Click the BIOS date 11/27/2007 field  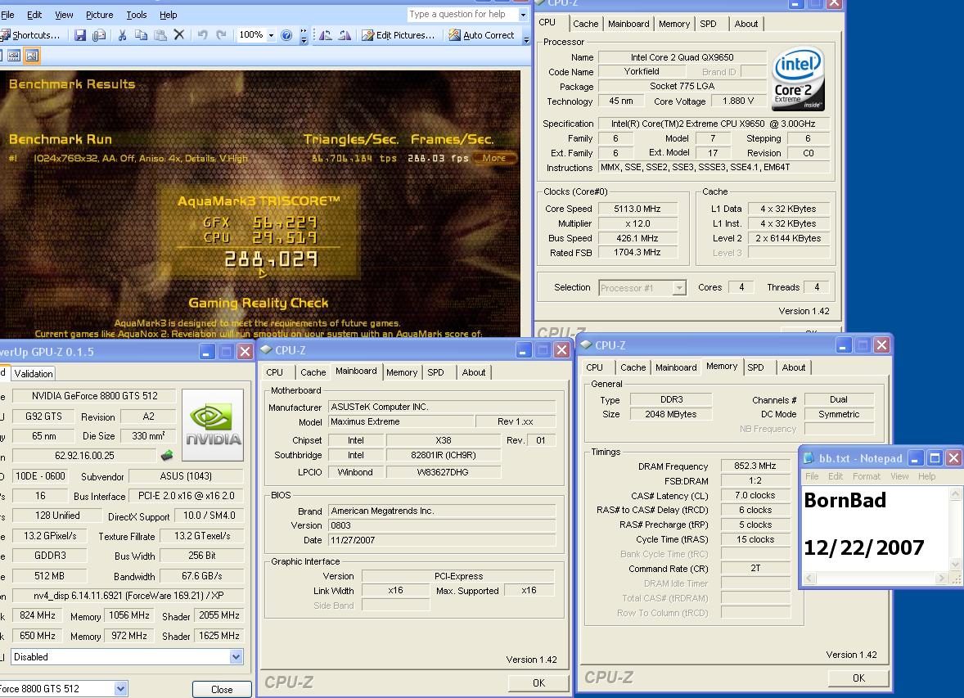click(441, 540)
